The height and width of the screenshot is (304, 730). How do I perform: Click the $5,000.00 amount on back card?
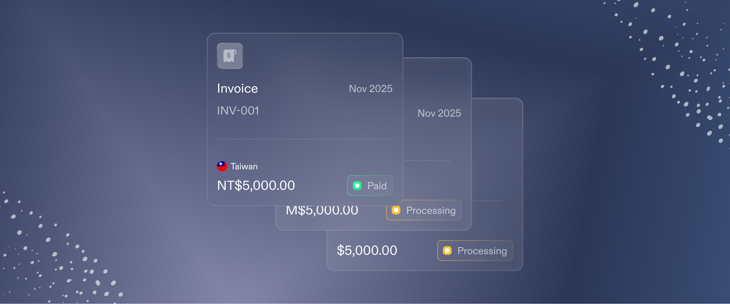point(367,250)
